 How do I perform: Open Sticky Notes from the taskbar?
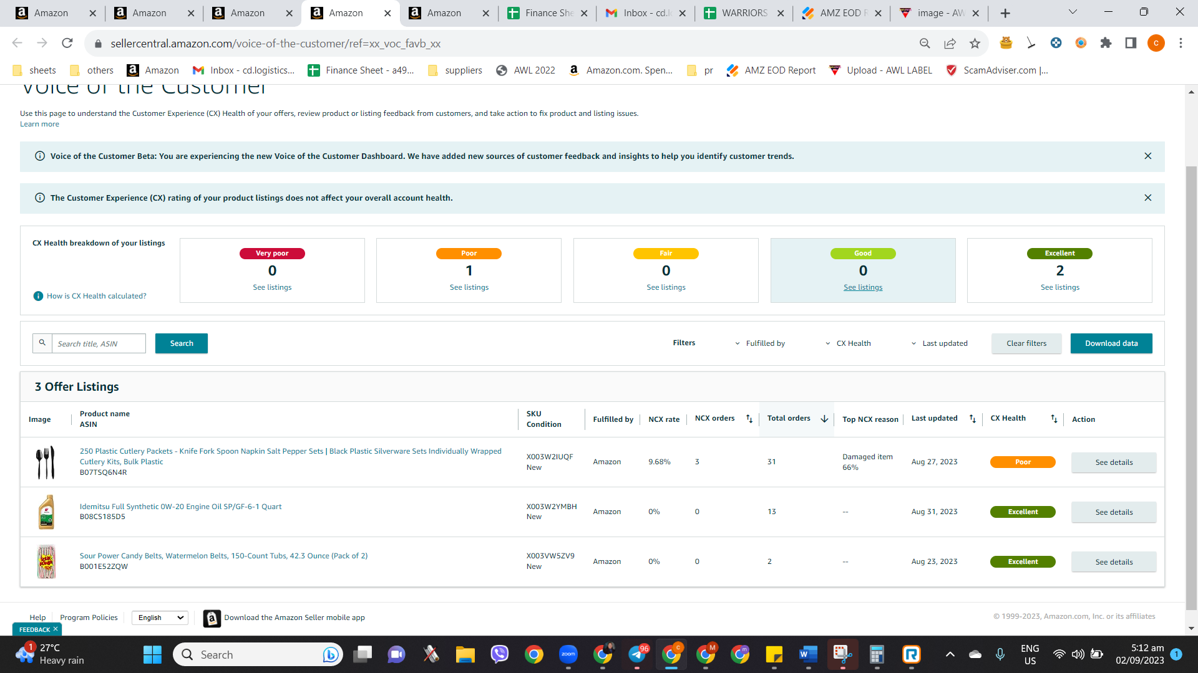click(774, 654)
